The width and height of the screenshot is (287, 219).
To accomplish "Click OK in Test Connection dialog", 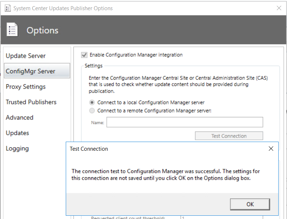I will [250, 204].
